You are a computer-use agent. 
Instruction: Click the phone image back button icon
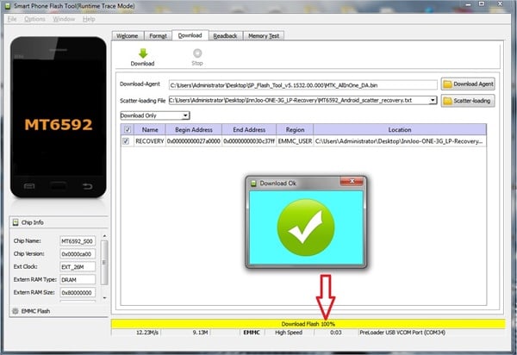(87, 187)
